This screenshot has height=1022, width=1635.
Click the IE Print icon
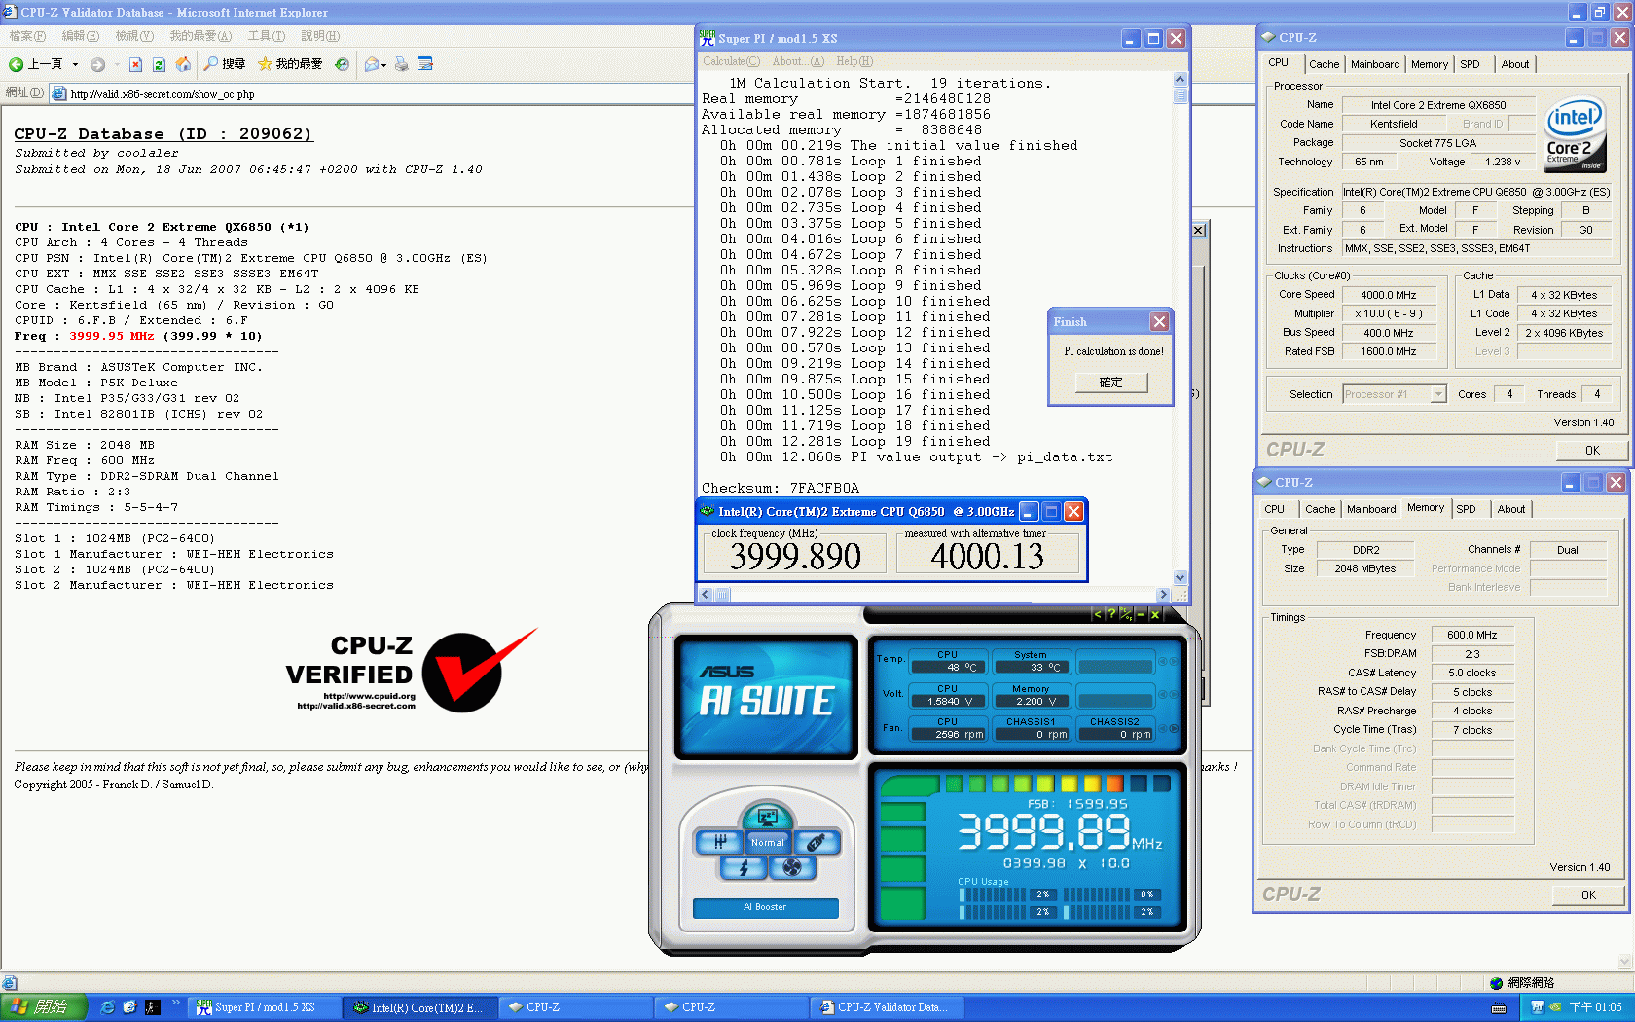pos(401,64)
